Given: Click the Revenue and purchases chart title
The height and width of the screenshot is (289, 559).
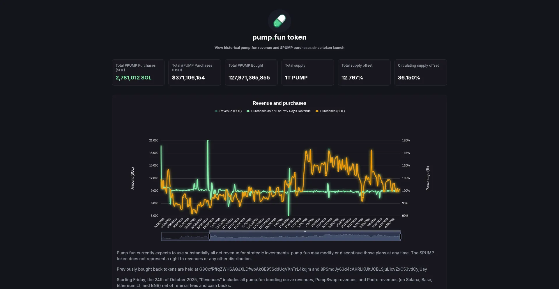Looking at the screenshot, I should coord(279,103).
